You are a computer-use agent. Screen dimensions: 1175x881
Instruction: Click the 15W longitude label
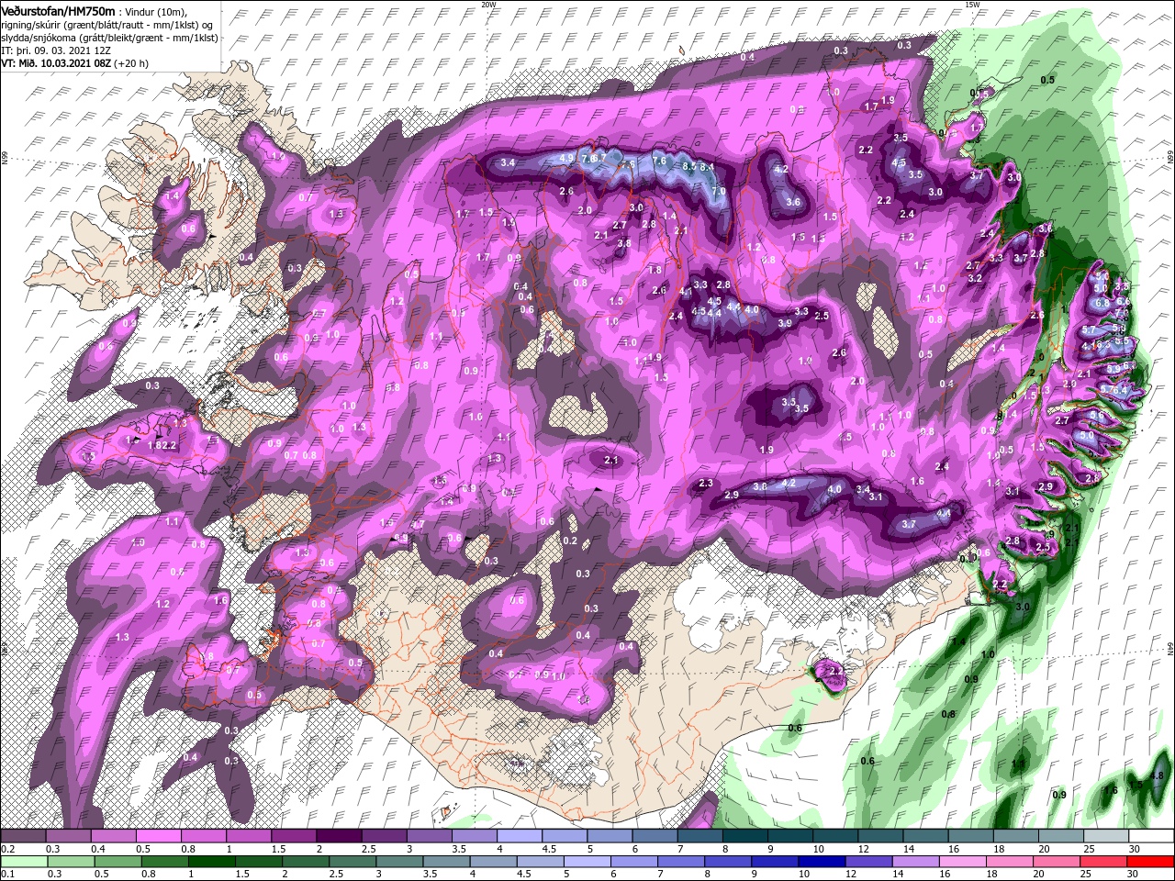point(972,5)
